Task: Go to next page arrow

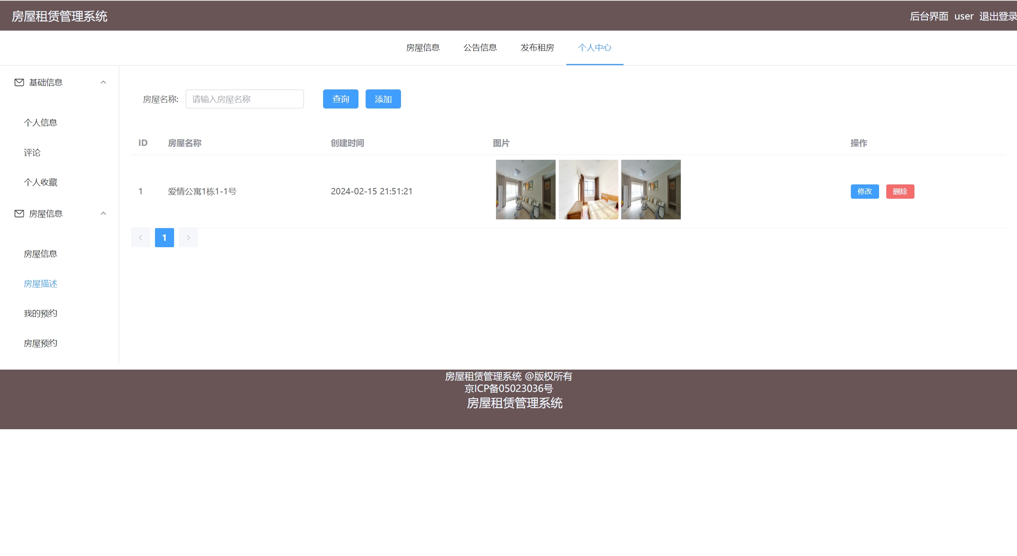Action: pyautogui.click(x=188, y=238)
